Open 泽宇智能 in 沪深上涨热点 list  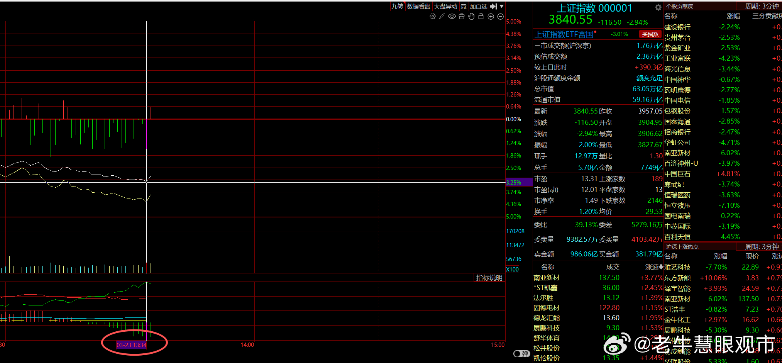[677, 288]
